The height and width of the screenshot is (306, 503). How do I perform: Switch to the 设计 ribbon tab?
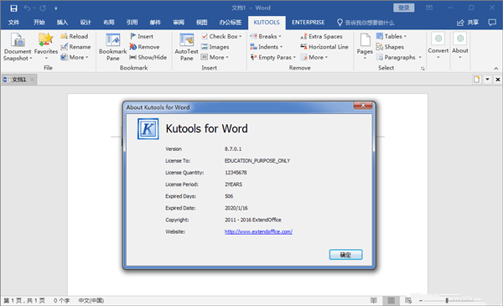point(86,23)
